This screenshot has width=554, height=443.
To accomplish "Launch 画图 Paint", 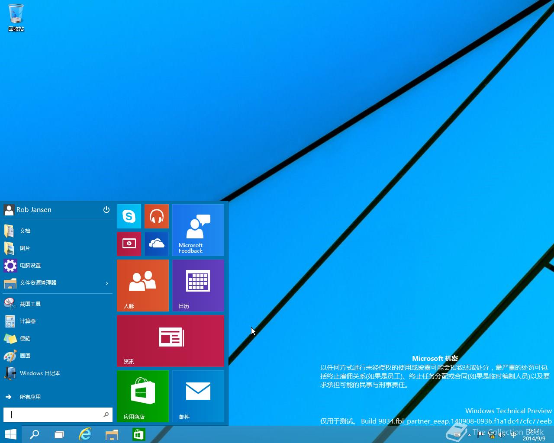I will (58, 356).
